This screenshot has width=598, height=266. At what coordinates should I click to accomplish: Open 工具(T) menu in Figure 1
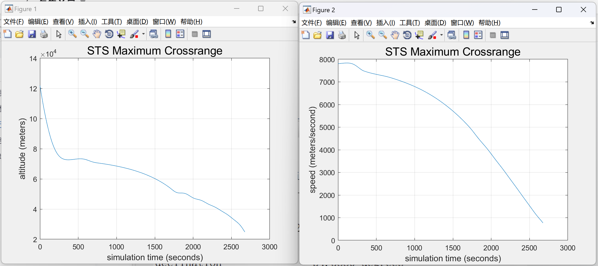click(x=111, y=22)
